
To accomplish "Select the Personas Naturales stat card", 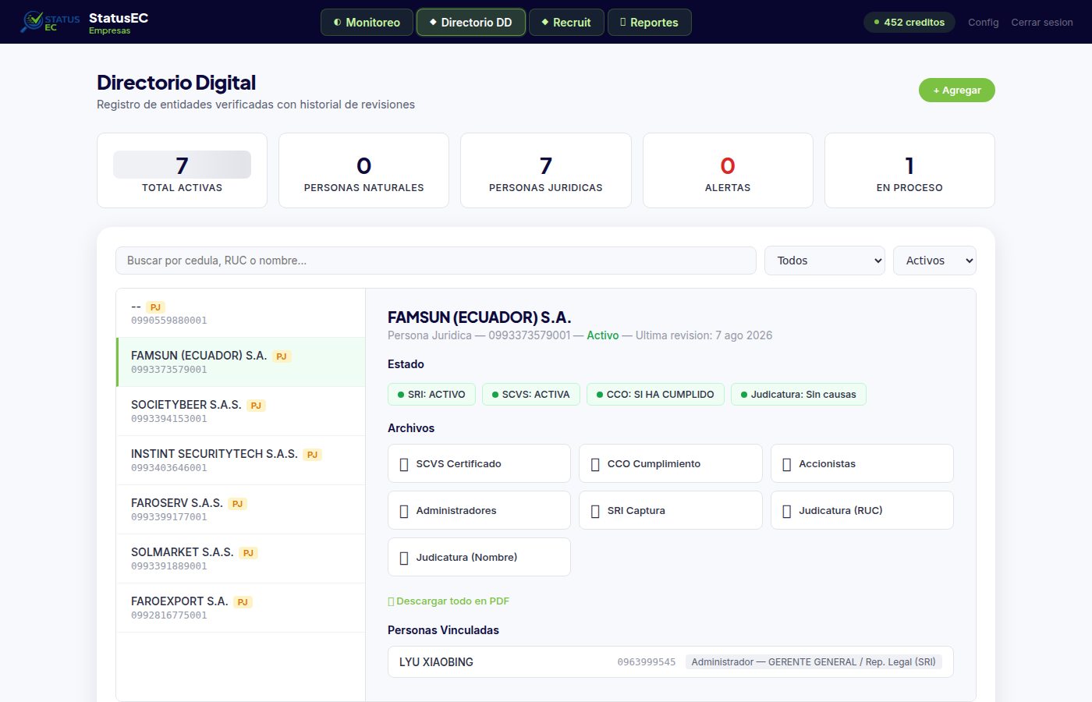I will (363, 170).
